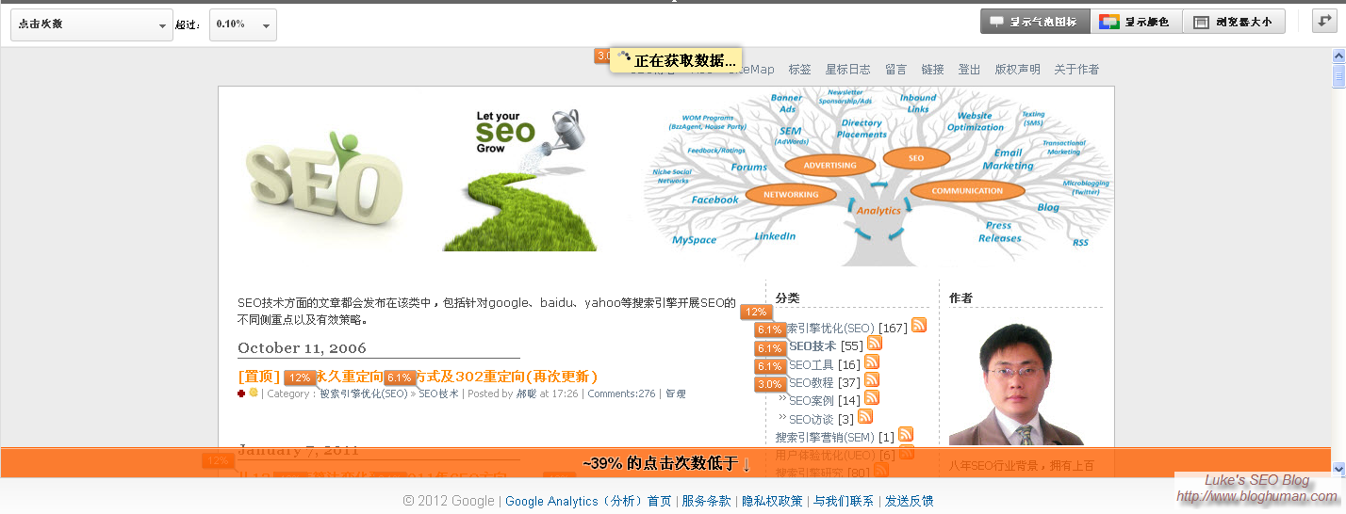The height and width of the screenshot is (514, 1346).
Task: Click the 12% bubble above the category list
Action: point(756,313)
